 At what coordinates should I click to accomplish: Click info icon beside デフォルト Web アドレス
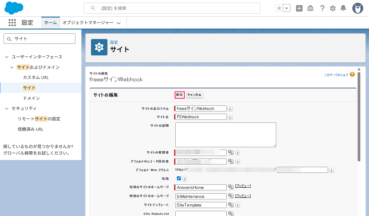click(331, 170)
